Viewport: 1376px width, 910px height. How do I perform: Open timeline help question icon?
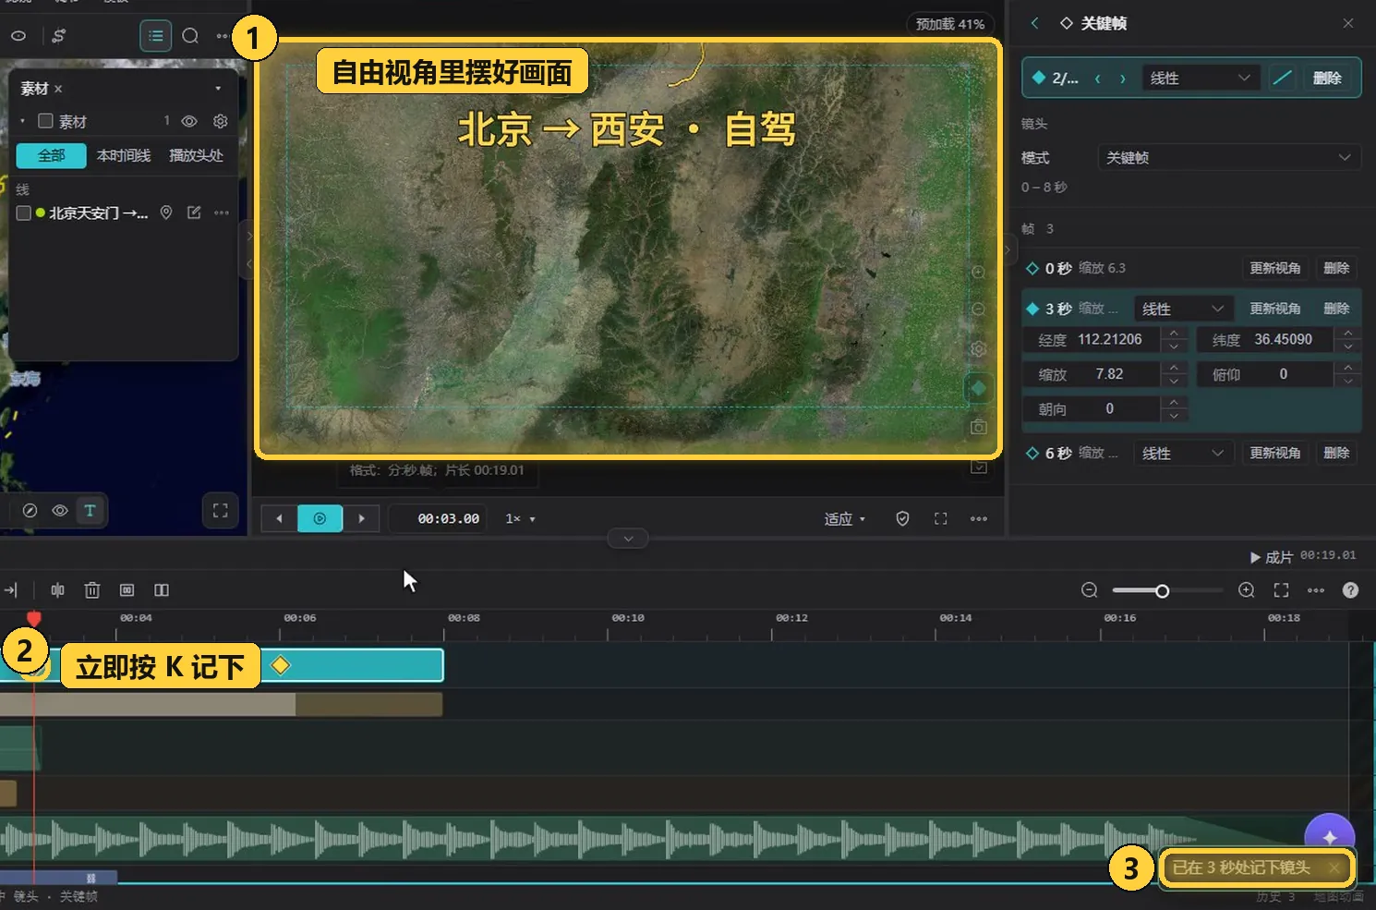[x=1350, y=590]
